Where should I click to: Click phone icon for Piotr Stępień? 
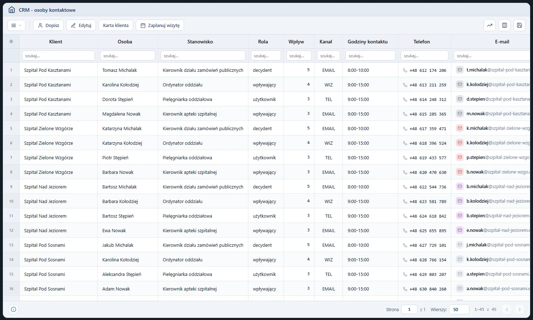tap(405, 158)
